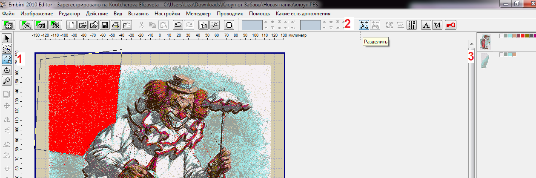Click the red key lock icon
This screenshot has width=536, height=178.
(451, 25)
